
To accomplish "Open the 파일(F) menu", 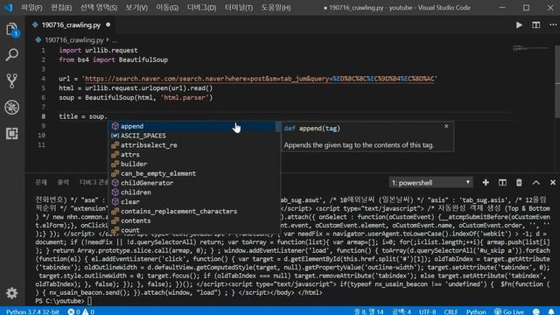I will [x=31, y=8].
